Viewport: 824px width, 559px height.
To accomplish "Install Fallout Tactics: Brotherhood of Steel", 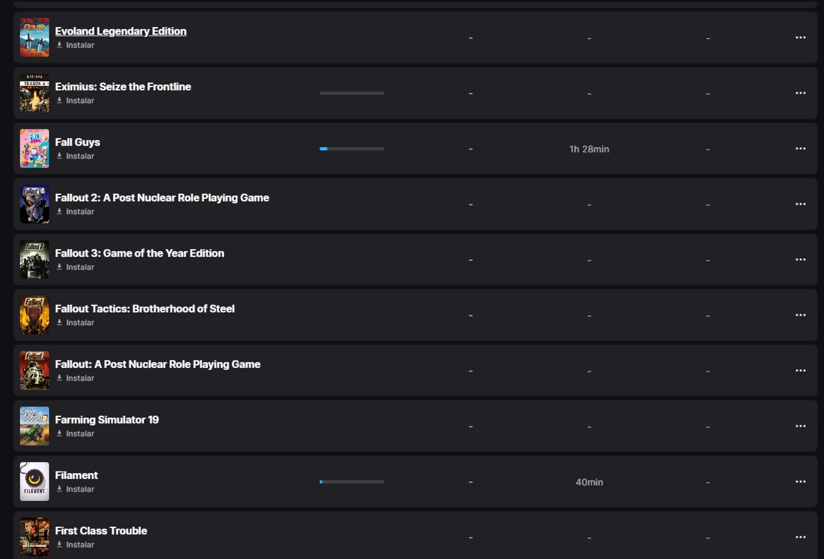I will click(x=75, y=323).
